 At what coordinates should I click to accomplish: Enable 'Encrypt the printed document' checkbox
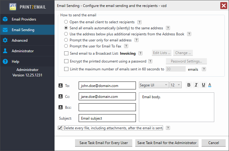click(66, 61)
